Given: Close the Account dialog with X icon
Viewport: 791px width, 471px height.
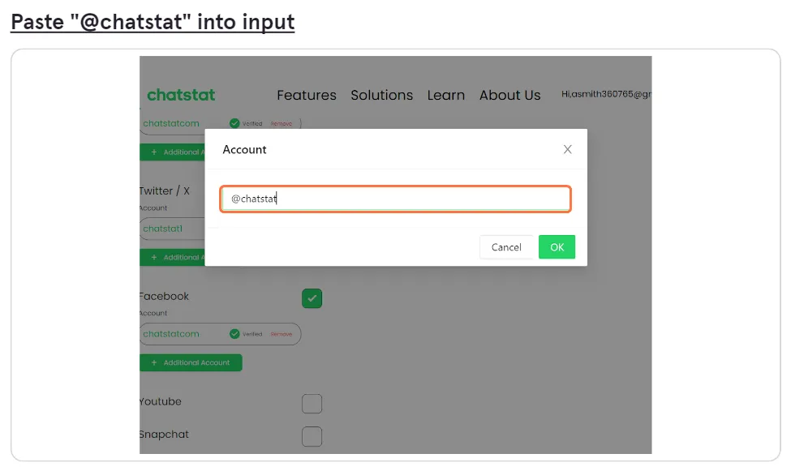Looking at the screenshot, I should pos(568,149).
